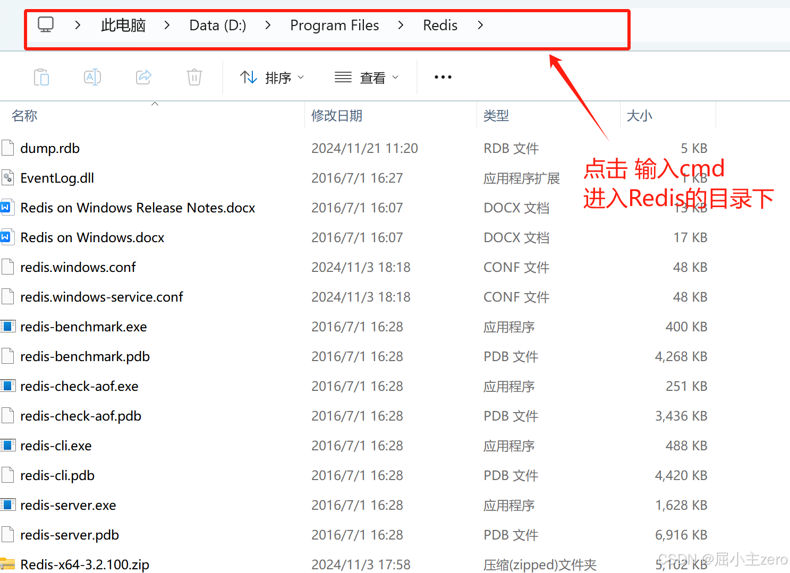Click the Rename toolbar icon
Screen dimensions: 790x573
(x=92, y=77)
